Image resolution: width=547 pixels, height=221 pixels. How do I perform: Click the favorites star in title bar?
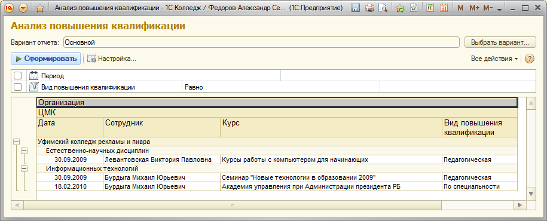pyautogui.click(x=40, y=8)
